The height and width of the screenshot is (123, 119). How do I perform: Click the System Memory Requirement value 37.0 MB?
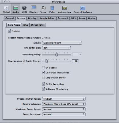tap(46, 38)
